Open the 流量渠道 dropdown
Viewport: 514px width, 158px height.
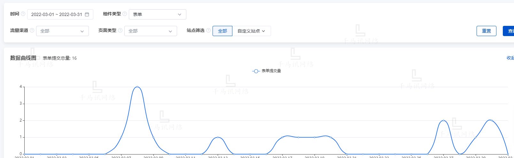[x=62, y=31]
